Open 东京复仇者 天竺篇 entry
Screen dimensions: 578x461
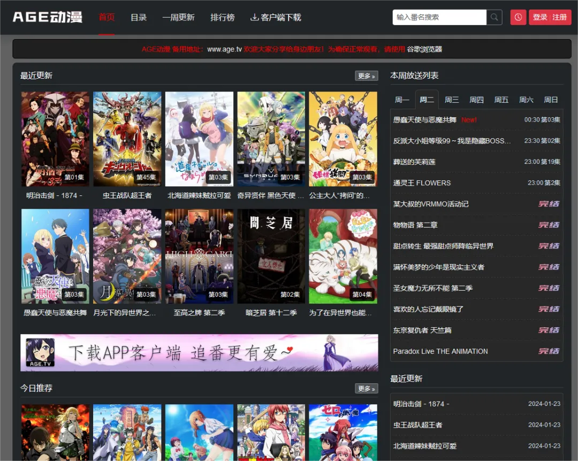[422, 330]
